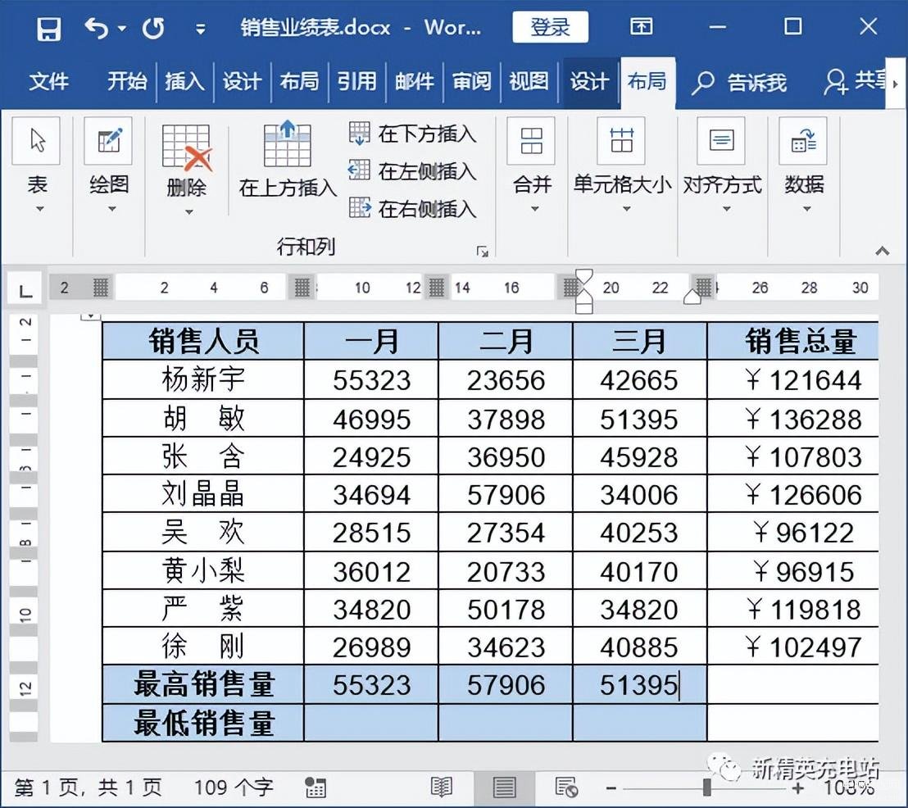Insert a row above with 在上方插入

point(288,159)
